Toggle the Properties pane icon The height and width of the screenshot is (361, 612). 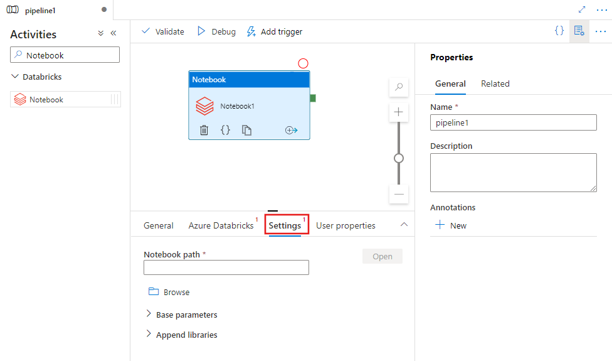tap(579, 31)
